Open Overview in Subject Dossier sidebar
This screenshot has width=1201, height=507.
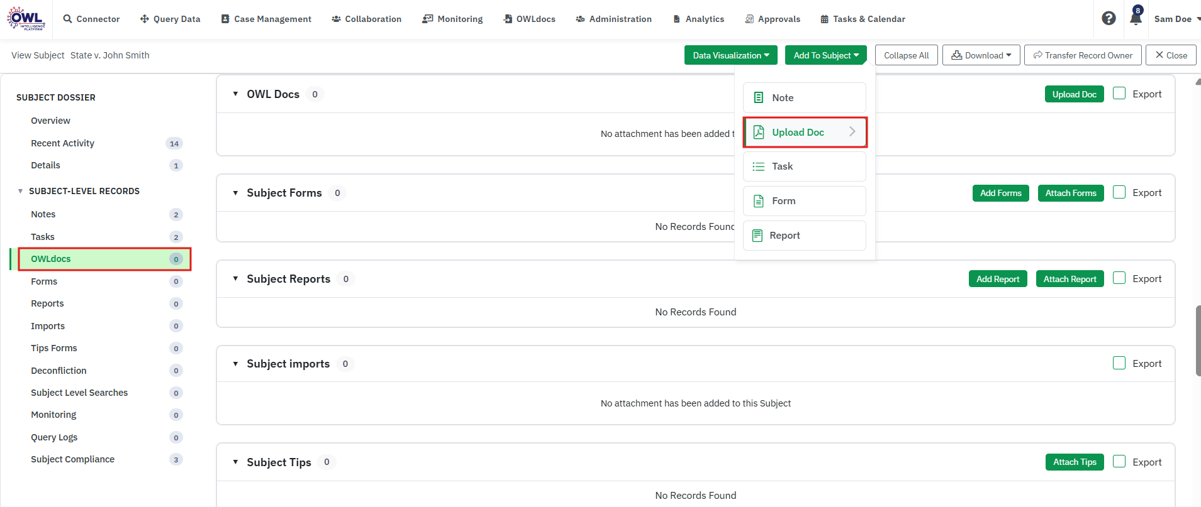[50, 121]
